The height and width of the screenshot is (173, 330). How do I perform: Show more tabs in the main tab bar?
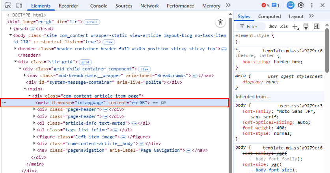pos(228,6)
